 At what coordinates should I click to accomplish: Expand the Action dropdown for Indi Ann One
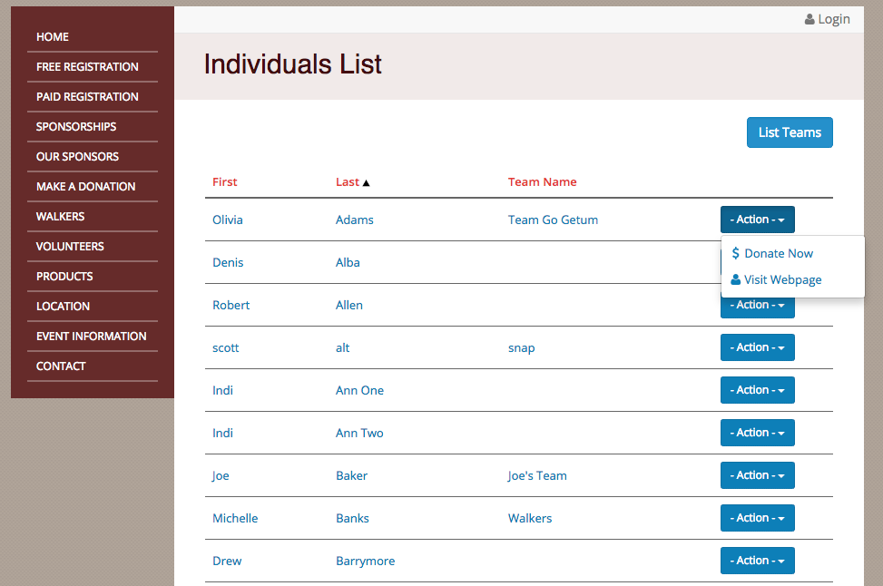(758, 390)
